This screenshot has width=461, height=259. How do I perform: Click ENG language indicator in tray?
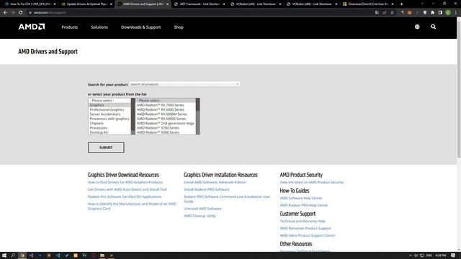[429, 255]
